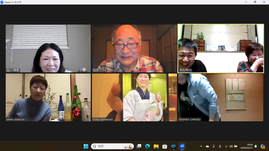This screenshot has width=269, height=151.
Task: Open OneDrive cloud tray icon
Action: [x=207, y=146]
